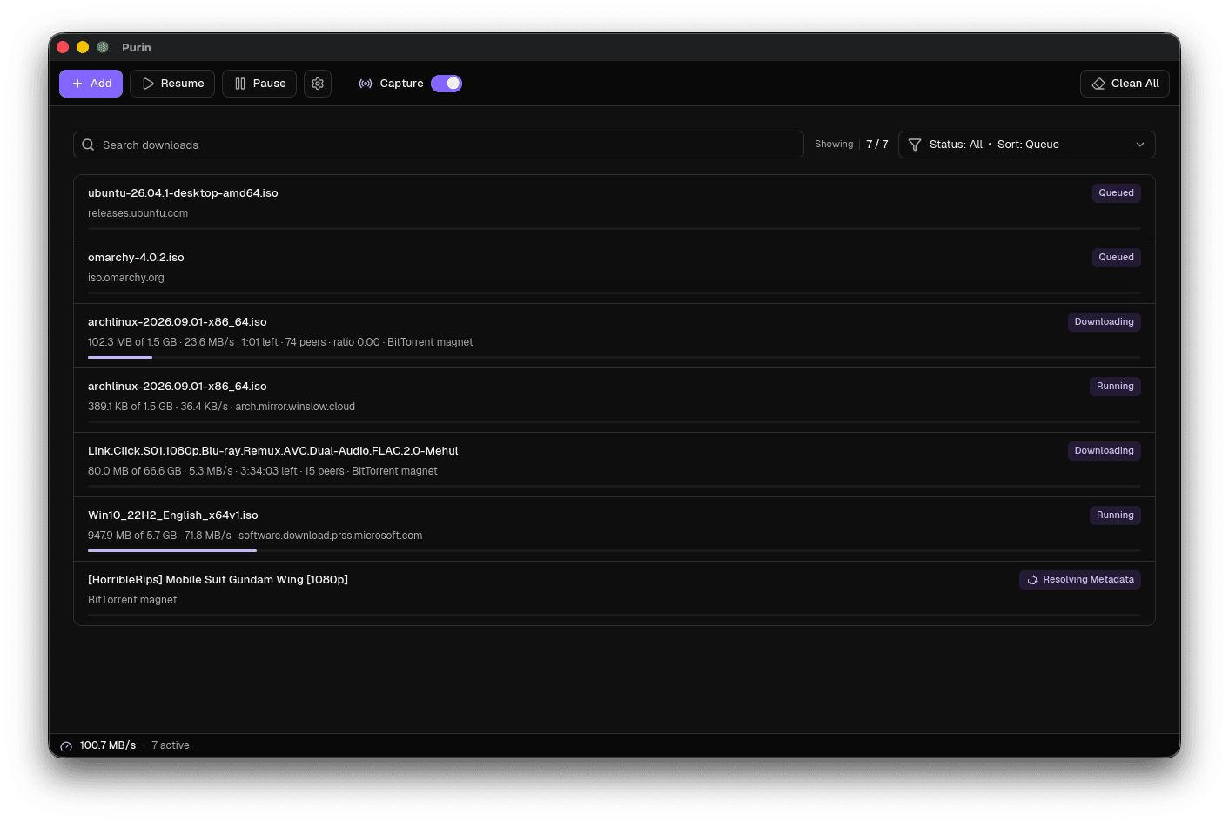
Task: Click the BitTorrent magnet label under Gundam Wing
Action: pyautogui.click(x=132, y=600)
